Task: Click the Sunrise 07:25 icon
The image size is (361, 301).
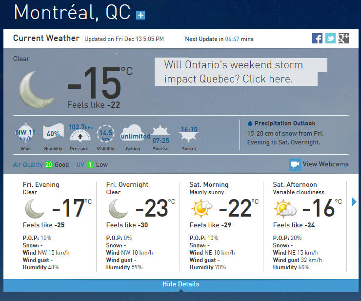Action: click(x=160, y=135)
